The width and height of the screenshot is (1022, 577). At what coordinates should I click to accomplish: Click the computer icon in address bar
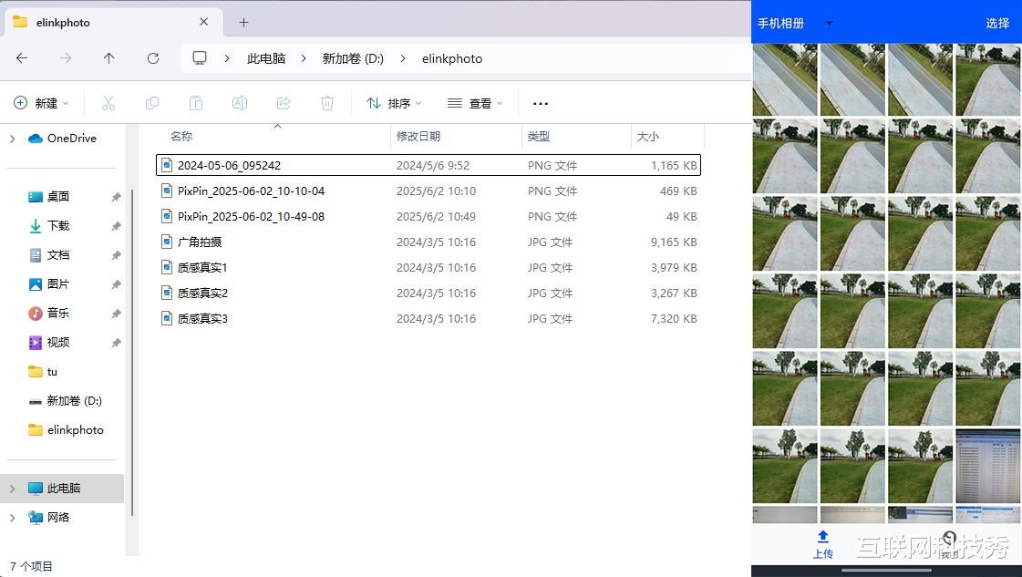(x=200, y=58)
